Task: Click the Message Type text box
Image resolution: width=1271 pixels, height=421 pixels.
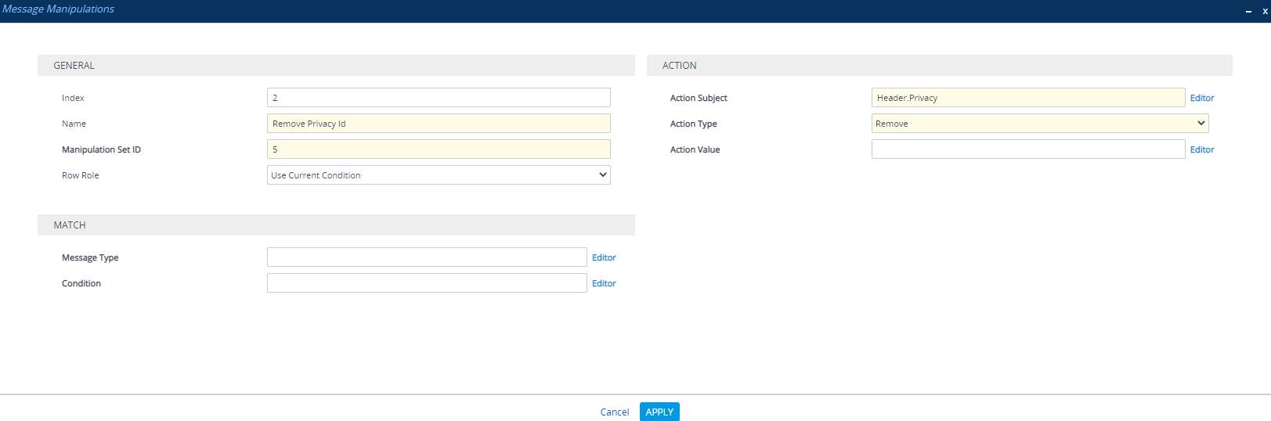Action: coord(426,257)
